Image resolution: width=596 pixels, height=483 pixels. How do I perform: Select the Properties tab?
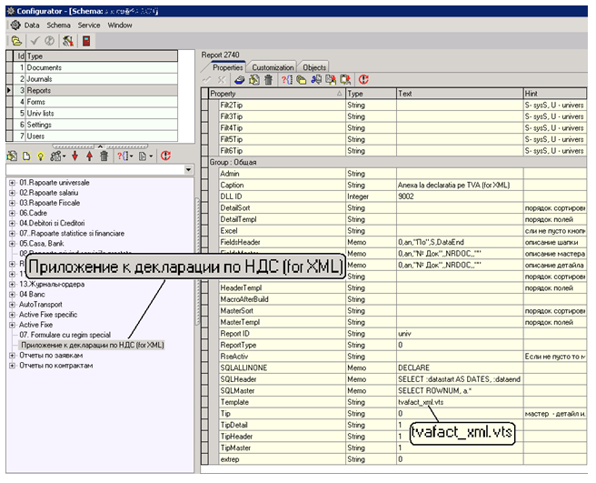click(227, 67)
